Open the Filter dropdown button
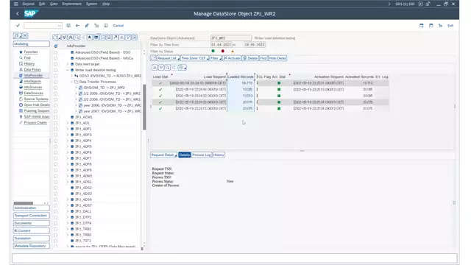Screen dimensions: 471x265 click(216, 58)
